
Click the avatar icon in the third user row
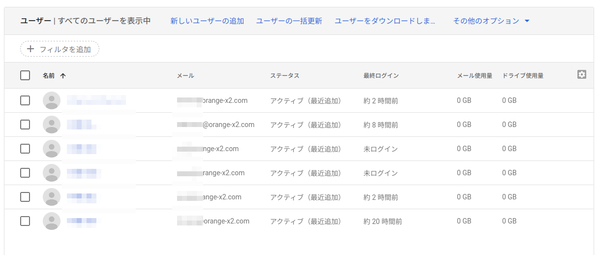pos(52,149)
